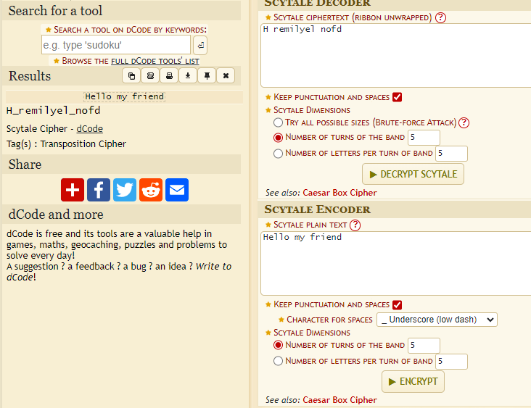Screen dimensions: 531x408
Task: Select encoder Number of letters per turn
Action: point(278,361)
